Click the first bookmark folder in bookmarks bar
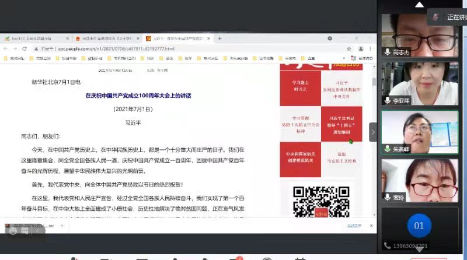 (x=13, y=58)
